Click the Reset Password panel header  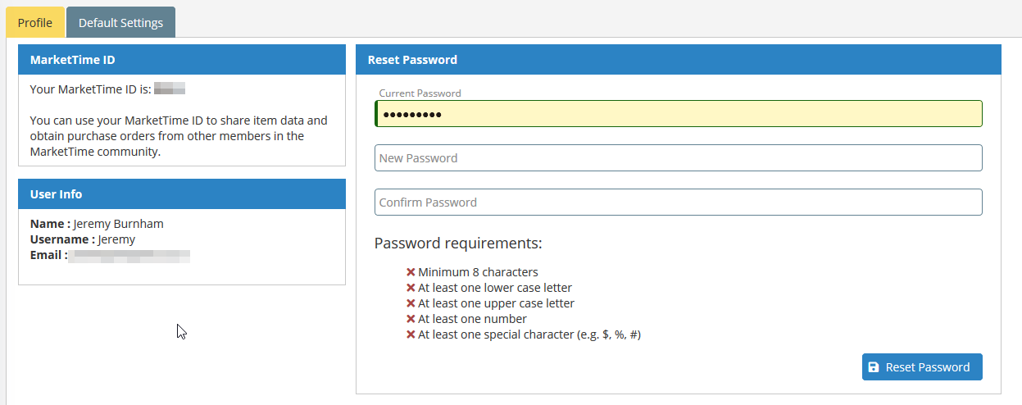point(679,60)
